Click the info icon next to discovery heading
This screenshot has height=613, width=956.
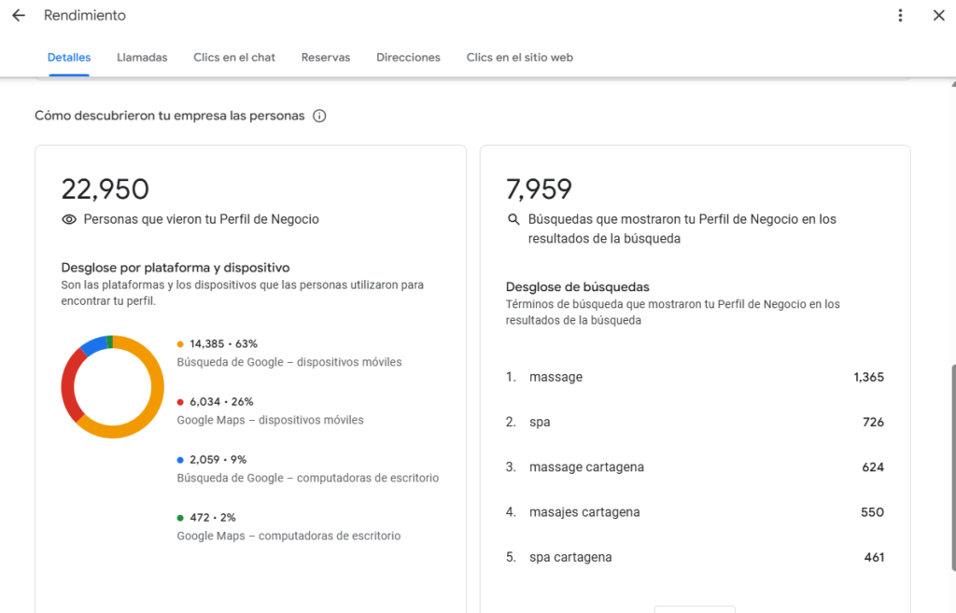[319, 116]
